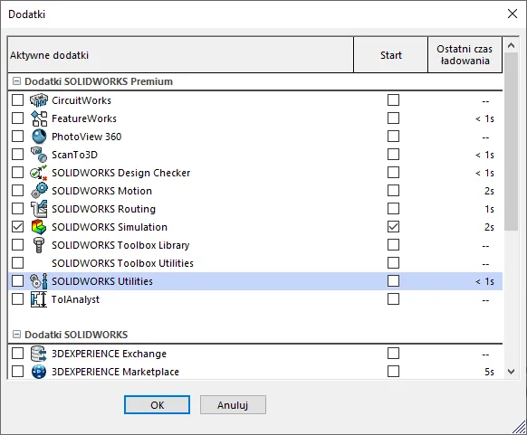This screenshot has height=435, width=527.
Task: Click the SOLIDWORKS Routing pipe icon
Action: 39,209
